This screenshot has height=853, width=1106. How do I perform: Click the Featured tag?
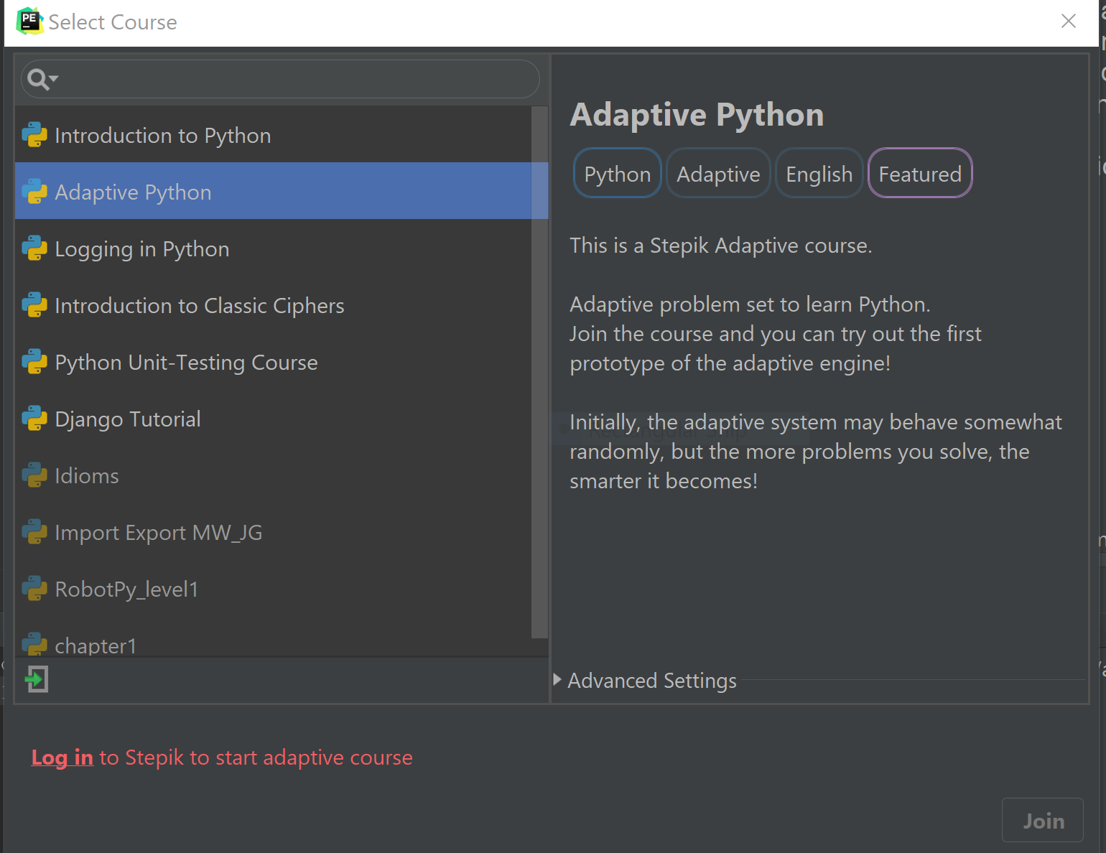click(x=920, y=173)
